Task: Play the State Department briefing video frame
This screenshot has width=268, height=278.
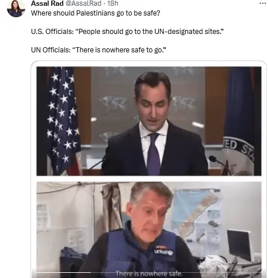Action: pos(149,121)
